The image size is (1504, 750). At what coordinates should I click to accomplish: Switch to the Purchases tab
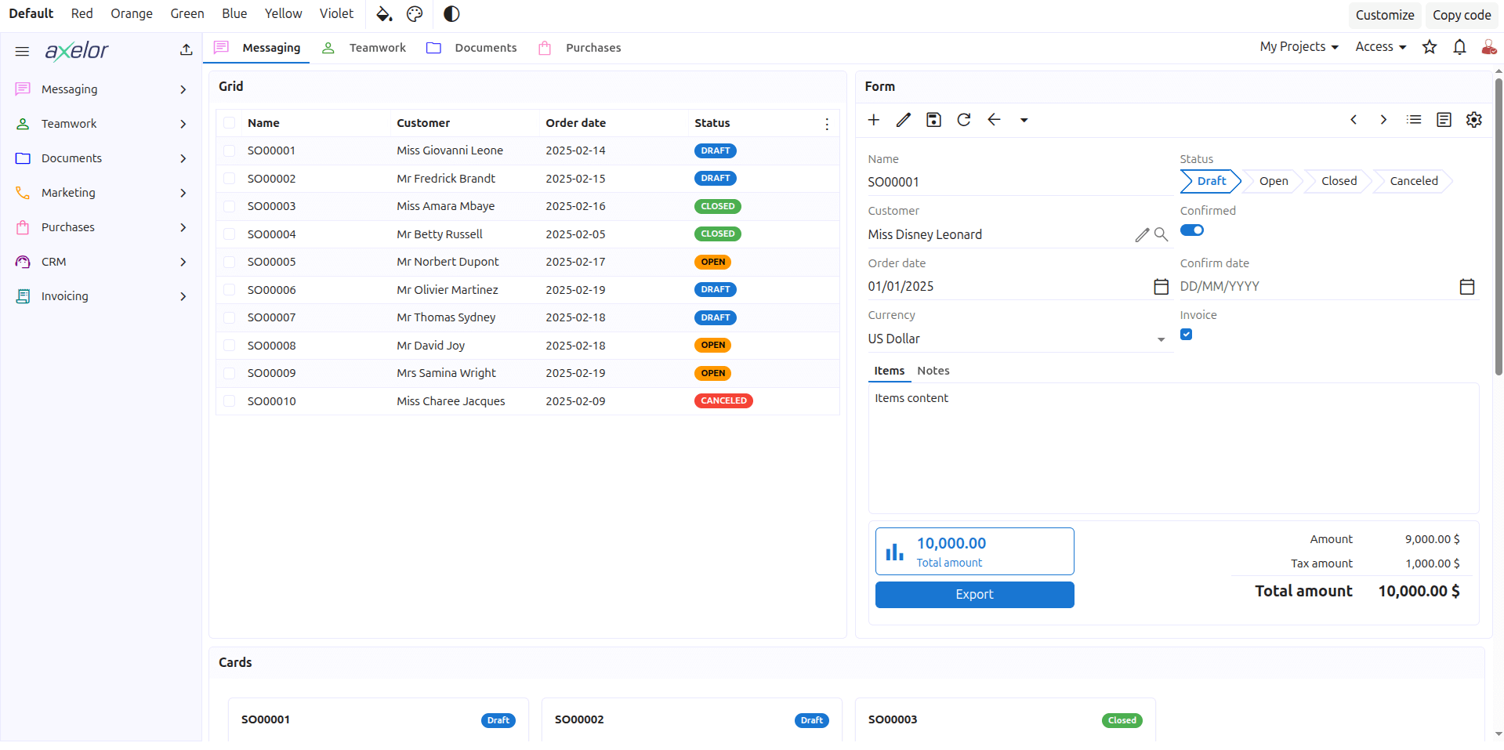tap(579, 48)
